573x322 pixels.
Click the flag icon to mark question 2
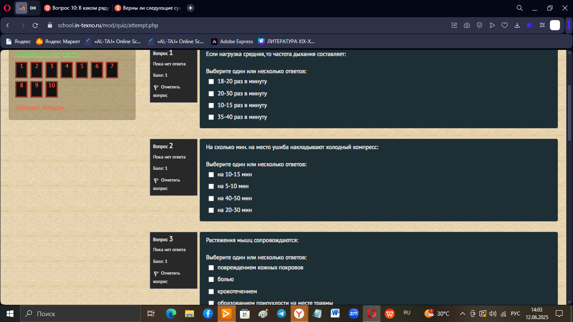156,180
